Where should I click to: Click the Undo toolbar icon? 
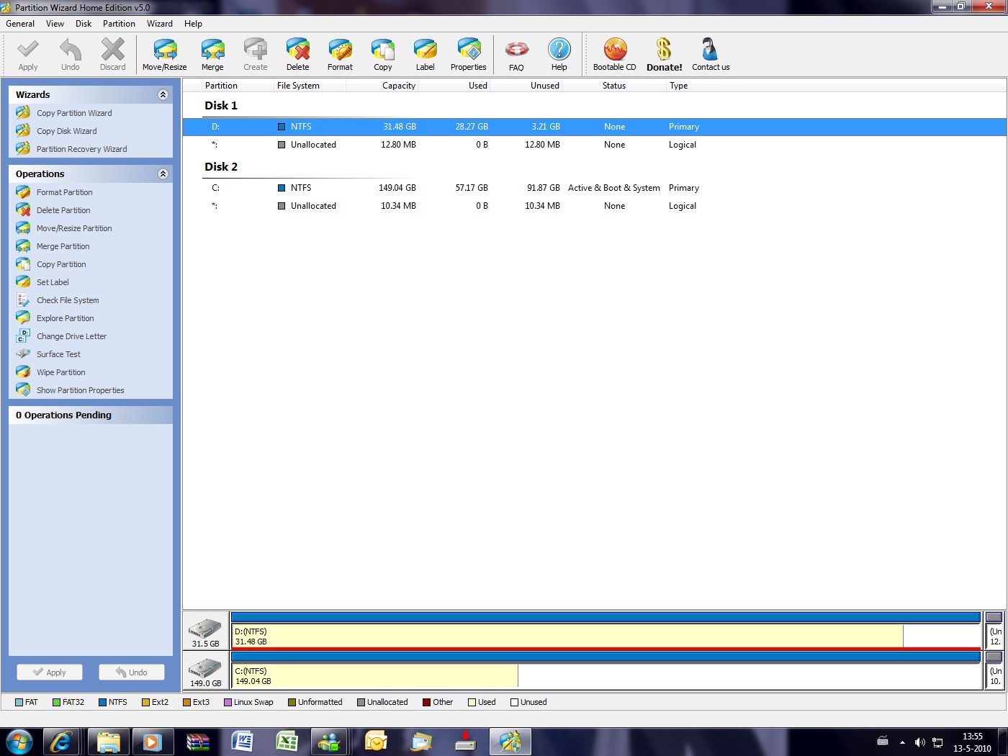71,55
